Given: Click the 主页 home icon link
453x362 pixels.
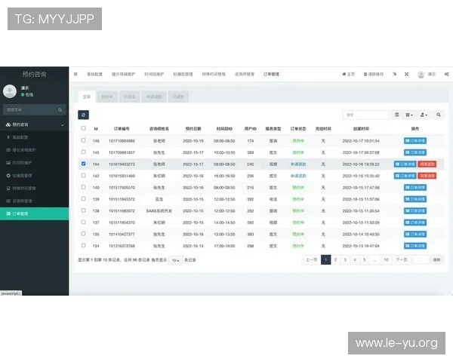Looking at the screenshot, I should pos(348,74).
